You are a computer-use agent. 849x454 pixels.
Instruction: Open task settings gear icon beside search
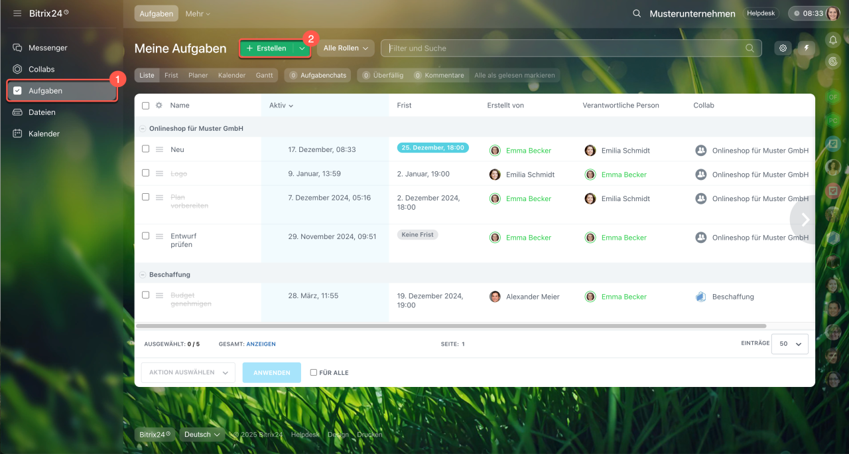click(x=783, y=48)
